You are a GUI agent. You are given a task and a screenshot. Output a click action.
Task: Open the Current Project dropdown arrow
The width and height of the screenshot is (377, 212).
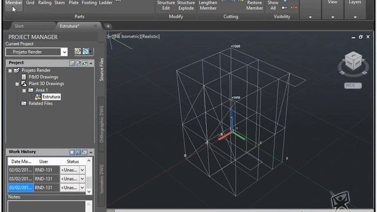64,52
